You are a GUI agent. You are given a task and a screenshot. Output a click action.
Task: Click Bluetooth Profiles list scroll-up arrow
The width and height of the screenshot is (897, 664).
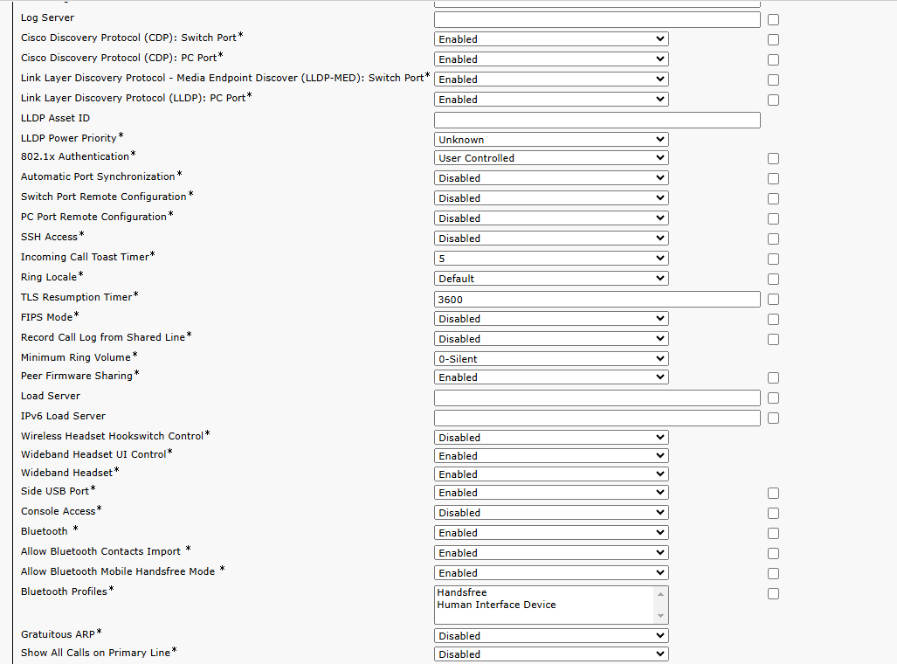click(x=660, y=593)
